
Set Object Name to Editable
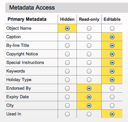pyautogui.click(x=112, y=28)
